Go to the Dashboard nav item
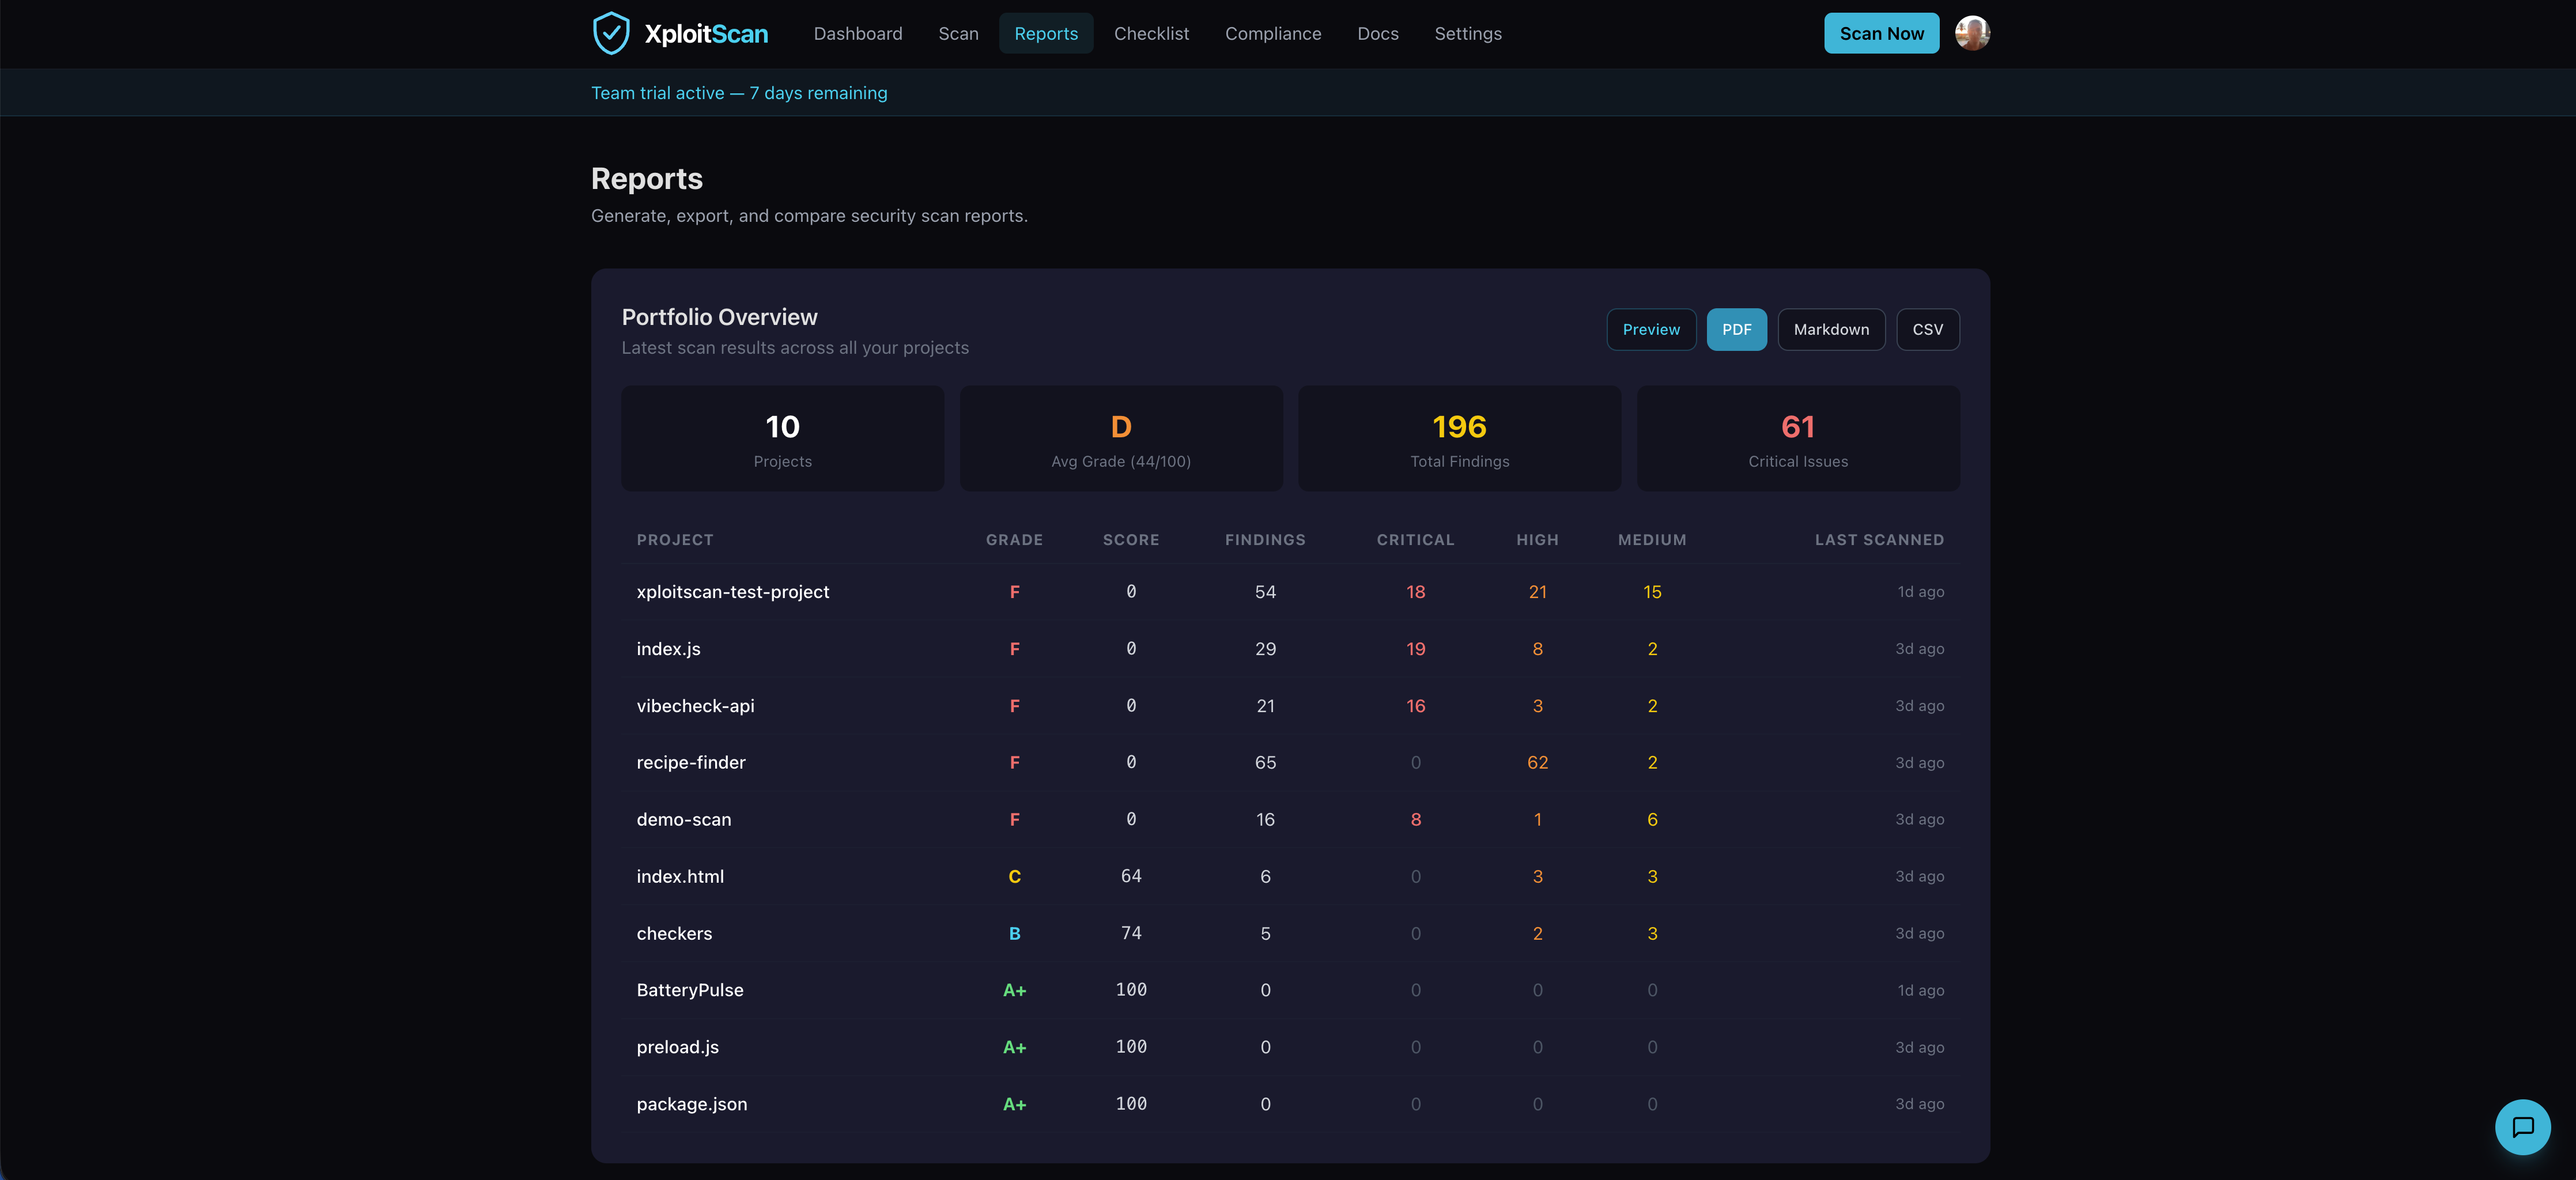2576x1180 pixels. click(857, 34)
